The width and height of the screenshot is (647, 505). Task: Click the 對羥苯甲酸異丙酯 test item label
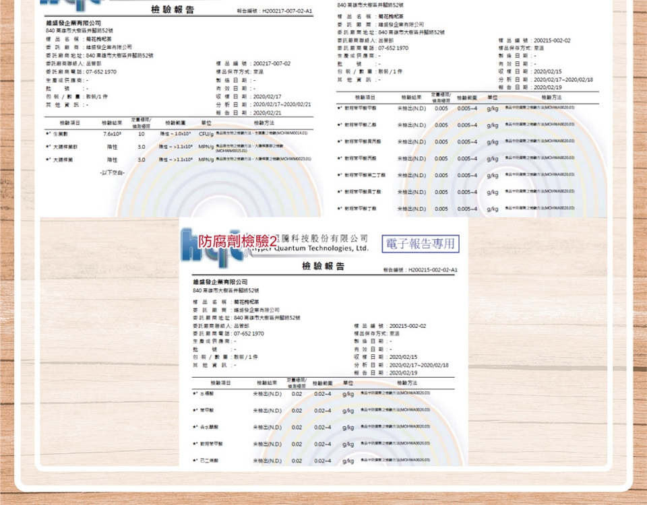point(363,141)
